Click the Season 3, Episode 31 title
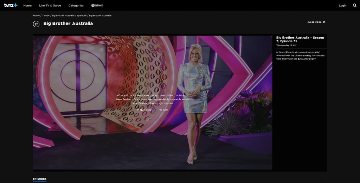The width and height of the screenshot is (360, 183). coord(300,39)
